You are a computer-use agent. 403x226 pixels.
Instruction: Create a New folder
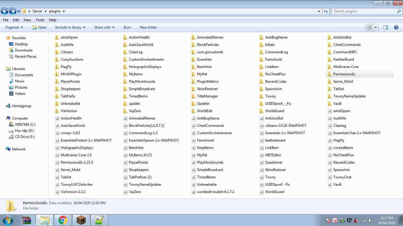[148, 27]
